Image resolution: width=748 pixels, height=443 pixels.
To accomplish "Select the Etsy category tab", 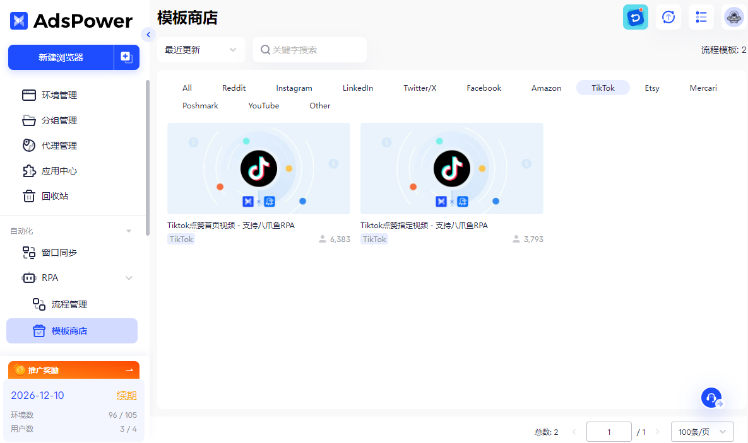I will pyautogui.click(x=652, y=88).
